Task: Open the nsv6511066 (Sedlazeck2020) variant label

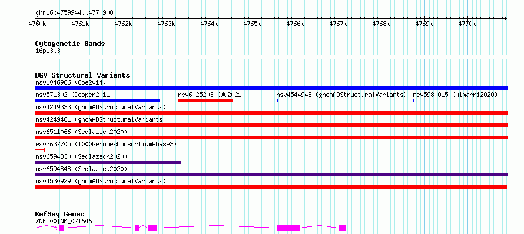Action: coord(81,132)
